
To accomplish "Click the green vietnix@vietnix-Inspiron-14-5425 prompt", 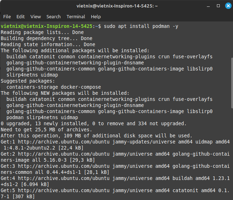I will coord(47,26).
